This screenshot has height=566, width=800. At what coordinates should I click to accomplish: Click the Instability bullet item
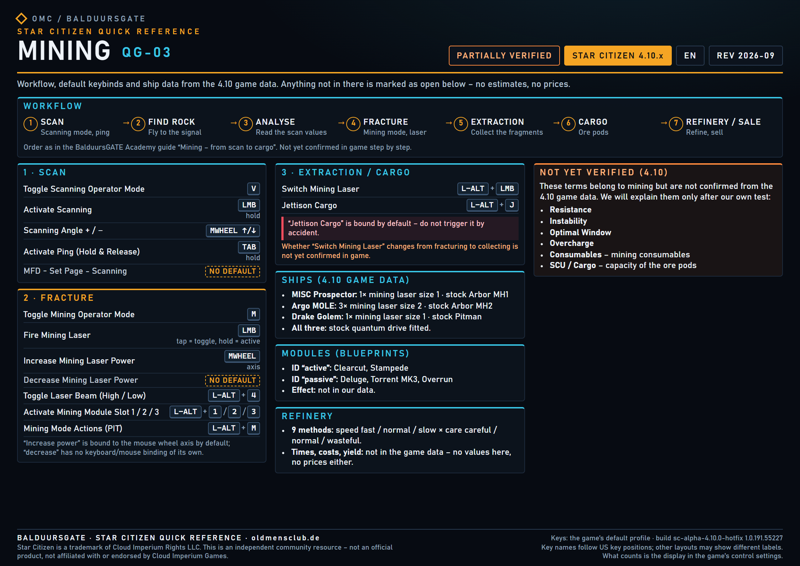(x=568, y=221)
